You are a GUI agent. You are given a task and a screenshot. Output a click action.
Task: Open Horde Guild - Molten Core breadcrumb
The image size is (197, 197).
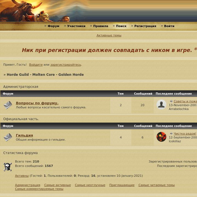point(45,74)
